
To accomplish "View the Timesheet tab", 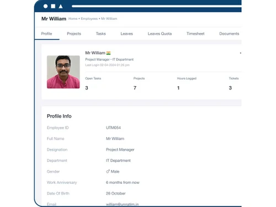I will [x=195, y=34].
